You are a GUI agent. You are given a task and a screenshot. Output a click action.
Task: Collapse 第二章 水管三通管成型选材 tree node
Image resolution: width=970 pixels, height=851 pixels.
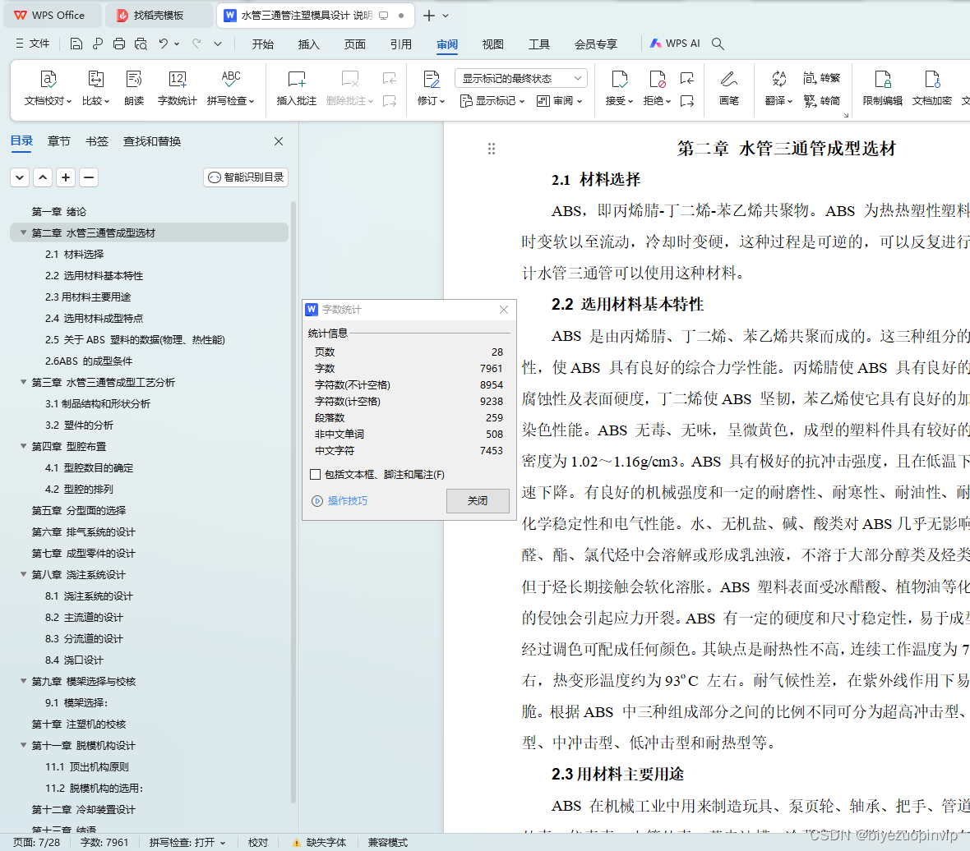24,233
